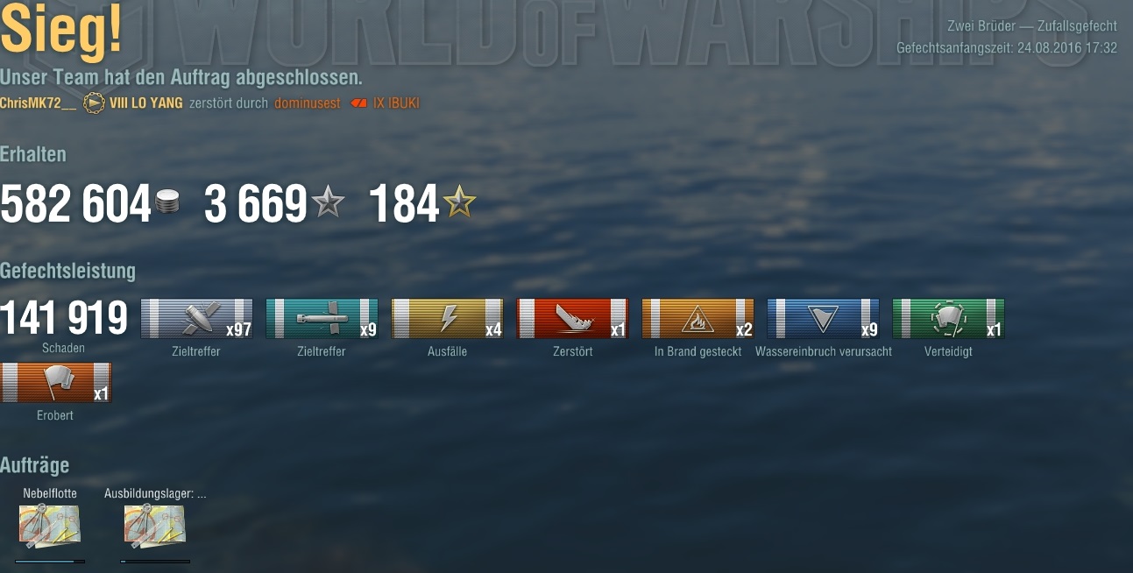
Task: Click the 141 919 Schaden damage value
Action: (64, 318)
